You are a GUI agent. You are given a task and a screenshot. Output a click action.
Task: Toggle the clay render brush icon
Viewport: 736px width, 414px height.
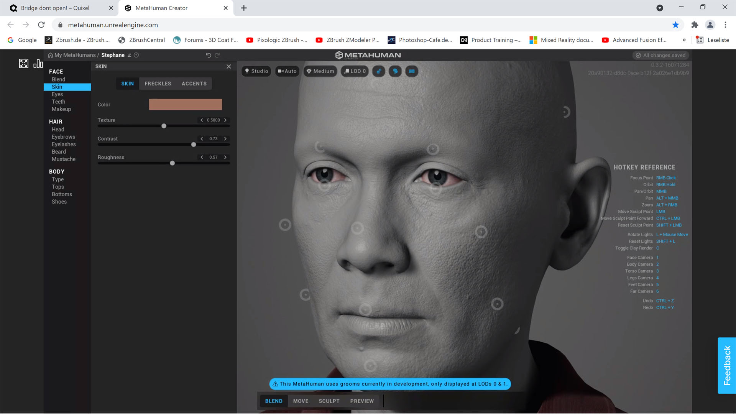coord(379,71)
